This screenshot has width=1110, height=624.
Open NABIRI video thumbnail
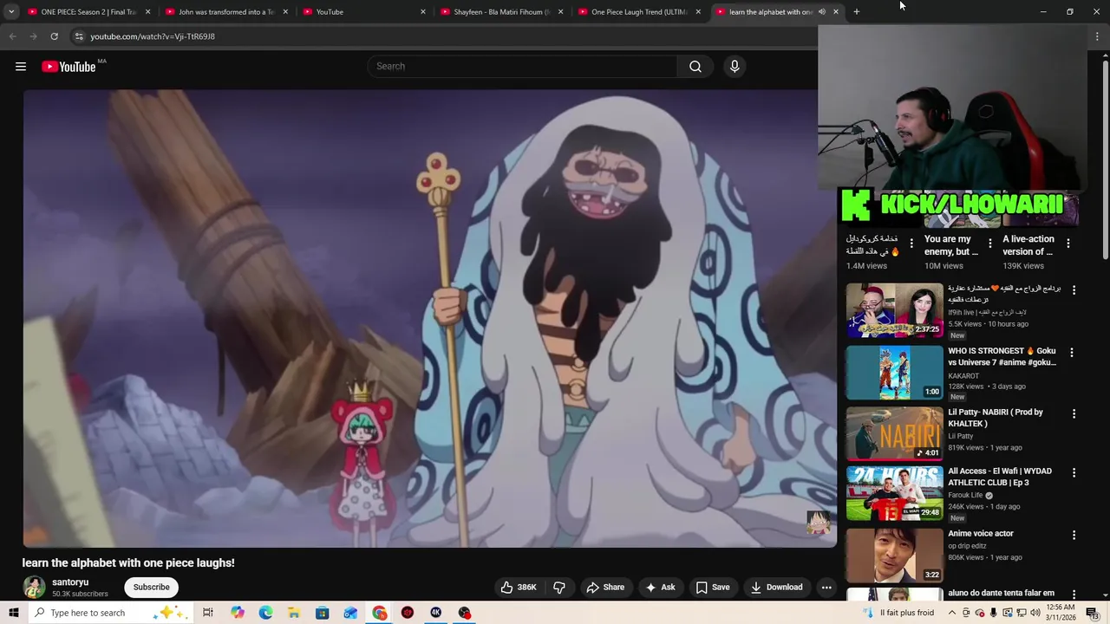tap(894, 433)
